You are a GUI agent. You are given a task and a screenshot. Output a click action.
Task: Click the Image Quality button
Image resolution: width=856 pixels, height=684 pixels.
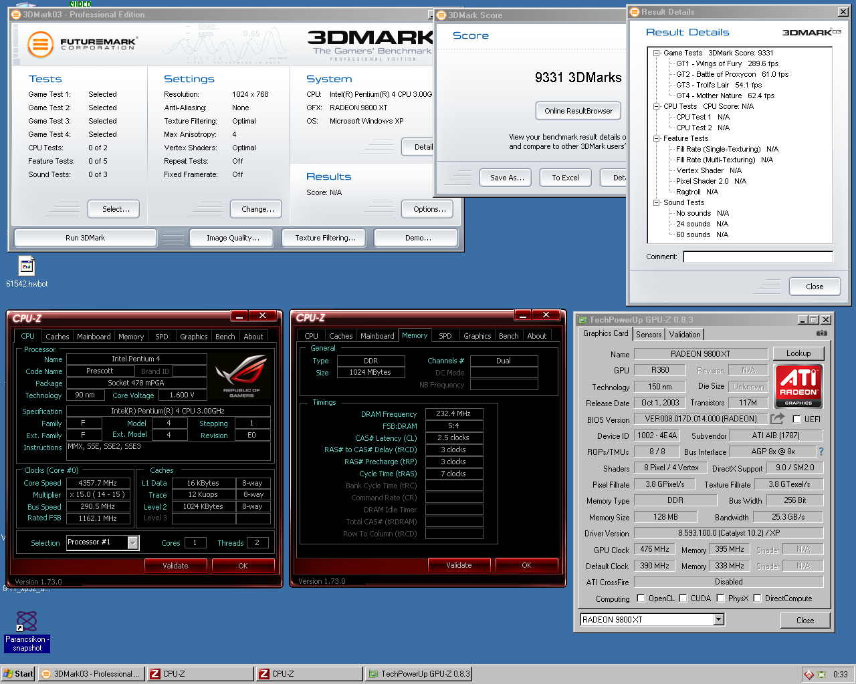click(x=233, y=238)
